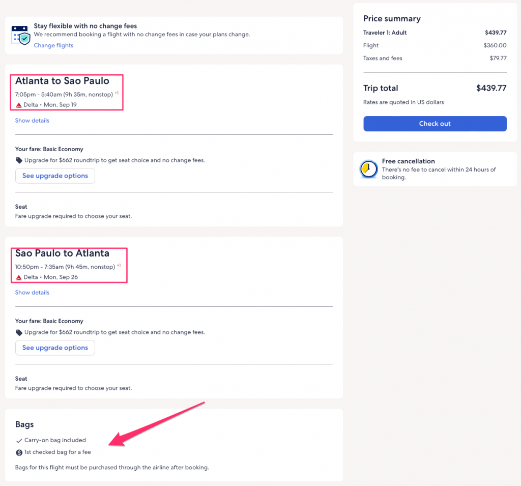
Task: See upgrade options for the Sao Paulo to Atlanta flight
Action: point(55,348)
